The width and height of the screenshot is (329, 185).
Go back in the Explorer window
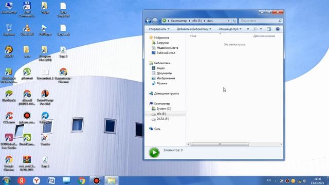click(x=148, y=21)
